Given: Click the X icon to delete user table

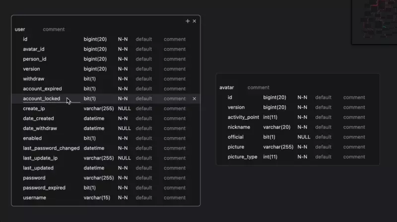Looking at the screenshot, I should (195, 21).
